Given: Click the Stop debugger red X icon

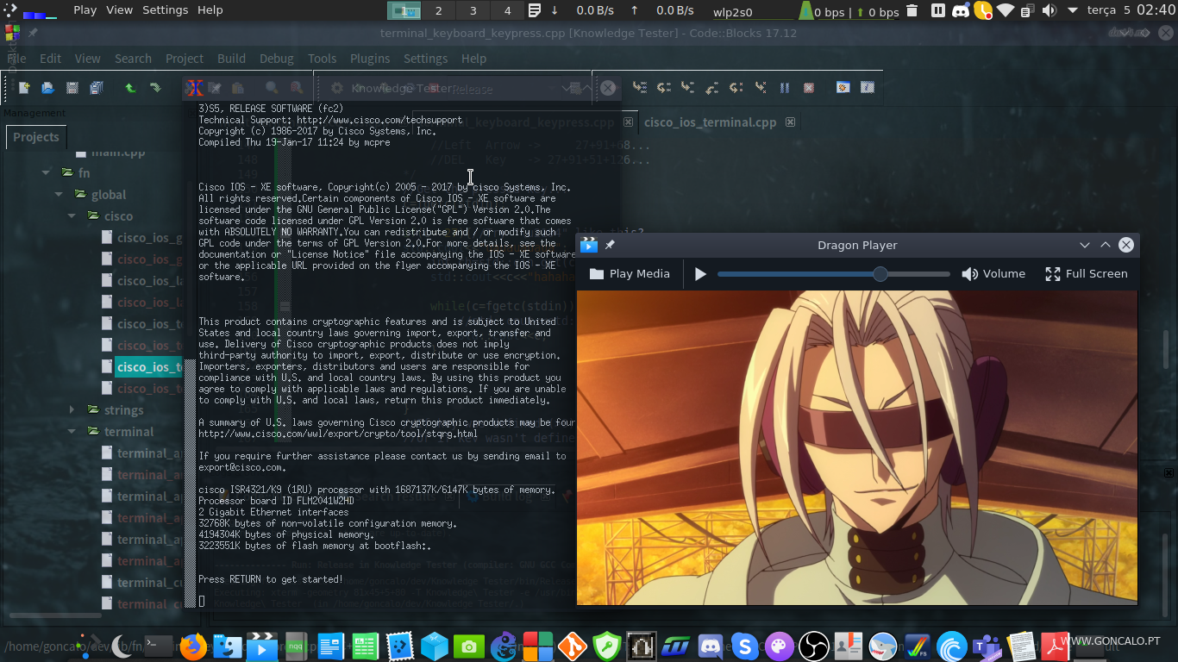Looking at the screenshot, I should [x=808, y=88].
